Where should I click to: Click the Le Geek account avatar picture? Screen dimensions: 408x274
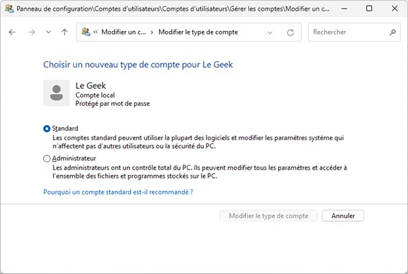pyautogui.click(x=57, y=93)
